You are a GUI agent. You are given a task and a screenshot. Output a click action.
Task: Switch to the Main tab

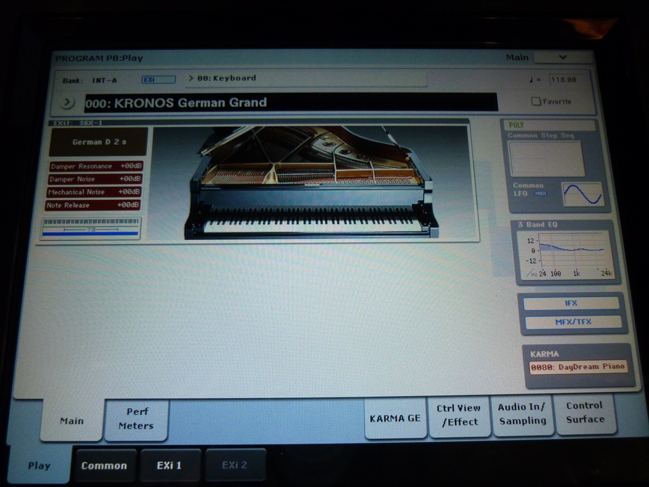tap(72, 420)
